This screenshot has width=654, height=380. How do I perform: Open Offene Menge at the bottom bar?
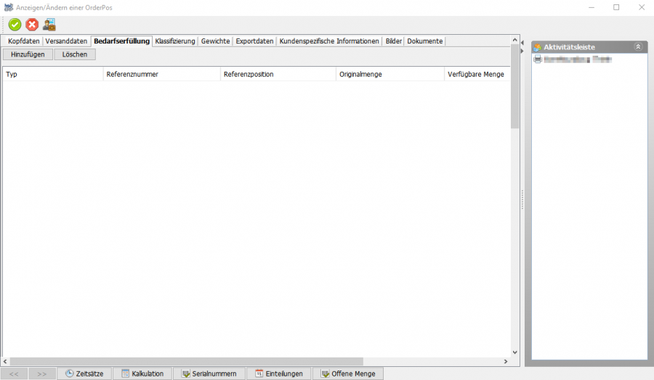pyautogui.click(x=348, y=373)
